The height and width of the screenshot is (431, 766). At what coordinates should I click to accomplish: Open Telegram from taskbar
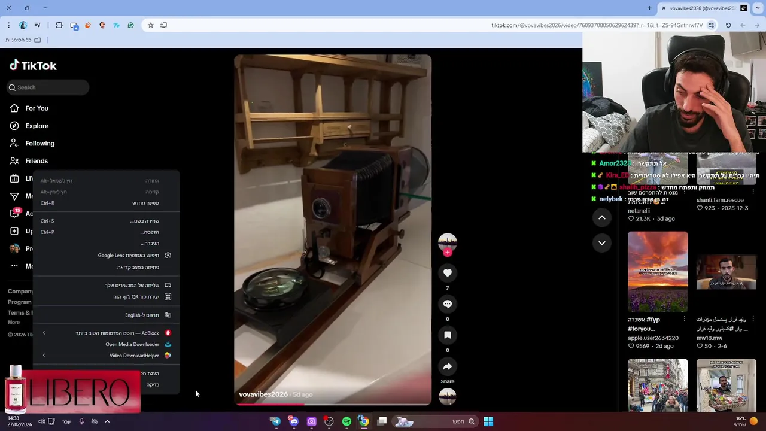[x=275, y=421]
